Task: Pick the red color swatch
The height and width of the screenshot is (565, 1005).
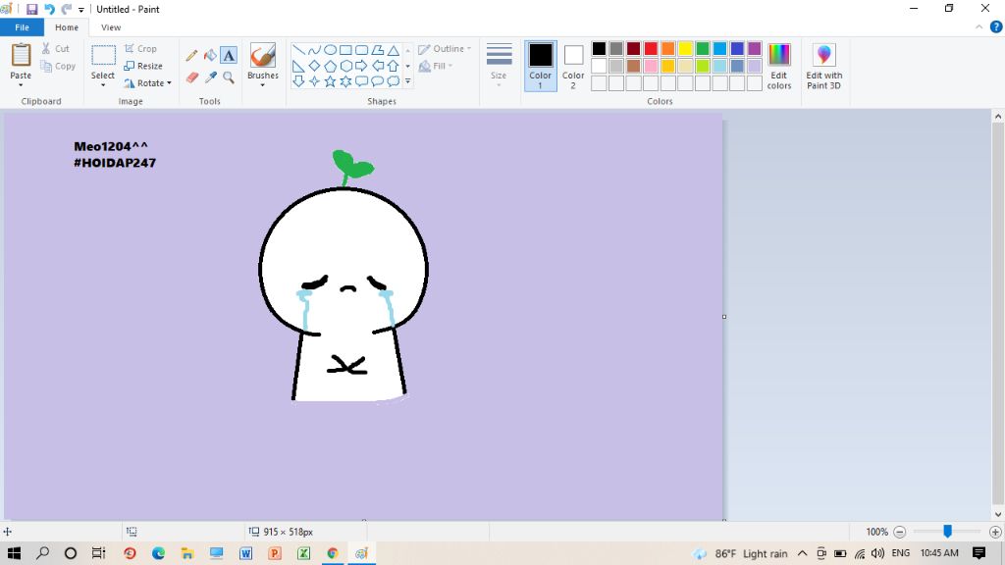Action: [651, 49]
